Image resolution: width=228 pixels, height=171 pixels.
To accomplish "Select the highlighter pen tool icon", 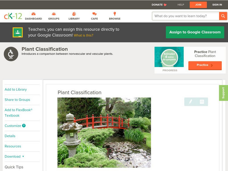I will 190,102.
